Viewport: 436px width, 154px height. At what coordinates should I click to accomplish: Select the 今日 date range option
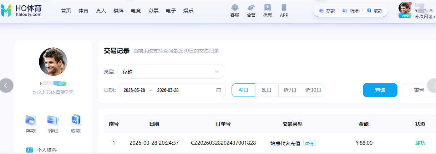[243, 90]
